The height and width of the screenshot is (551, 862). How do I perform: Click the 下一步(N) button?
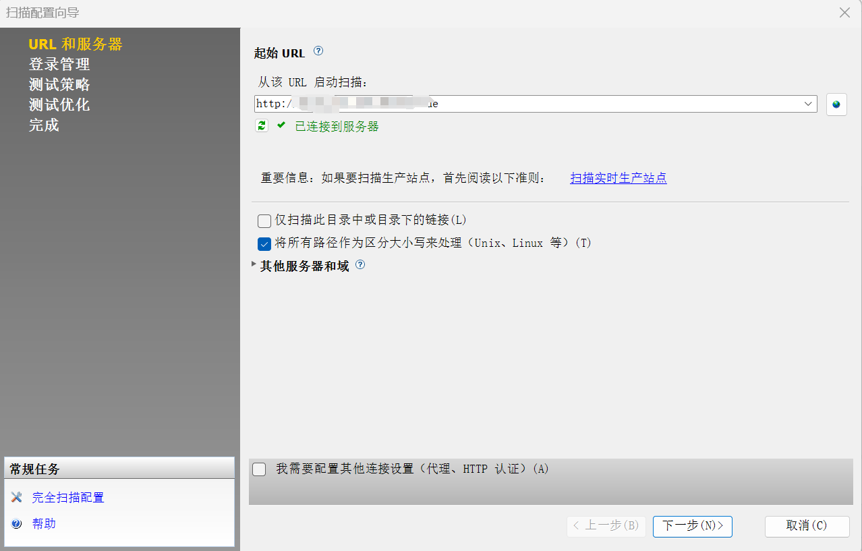click(x=693, y=526)
